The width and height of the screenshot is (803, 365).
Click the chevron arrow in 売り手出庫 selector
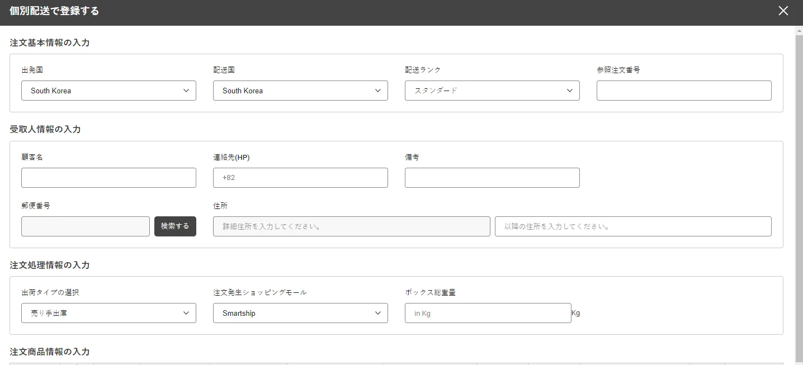coord(186,313)
